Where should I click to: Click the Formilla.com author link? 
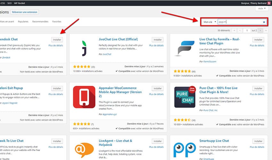(x=210, y=62)
